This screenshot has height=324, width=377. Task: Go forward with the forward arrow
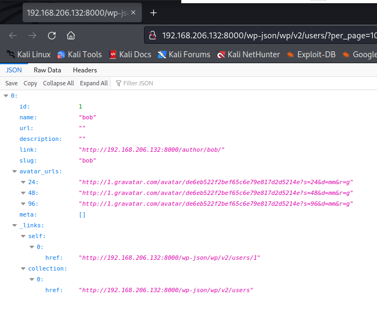32,36
